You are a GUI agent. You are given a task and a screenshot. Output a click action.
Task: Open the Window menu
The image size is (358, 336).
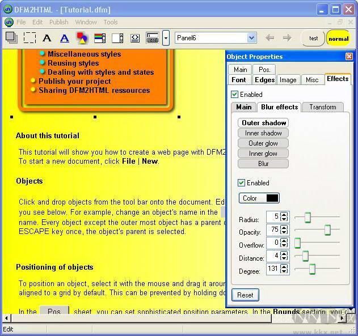[86, 22]
